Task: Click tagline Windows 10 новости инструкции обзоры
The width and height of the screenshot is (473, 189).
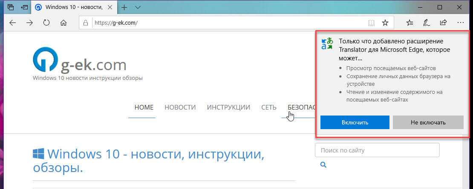Action: 87,78
